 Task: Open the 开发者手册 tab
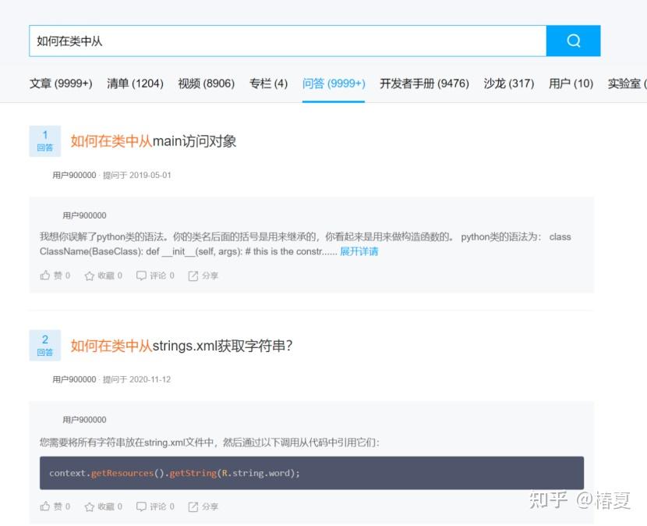[x=424, y=84]
